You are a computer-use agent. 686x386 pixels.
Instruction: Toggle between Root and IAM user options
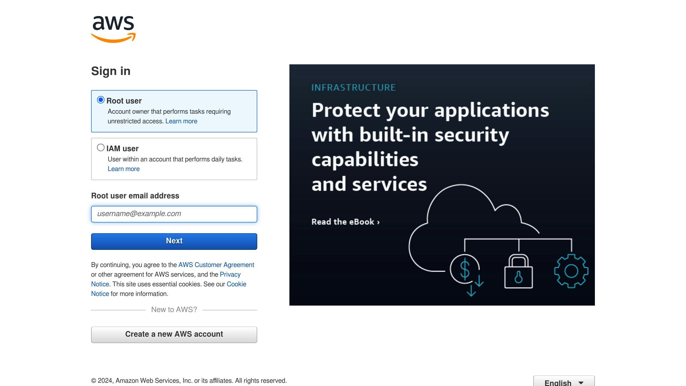[x=100, y=147]
